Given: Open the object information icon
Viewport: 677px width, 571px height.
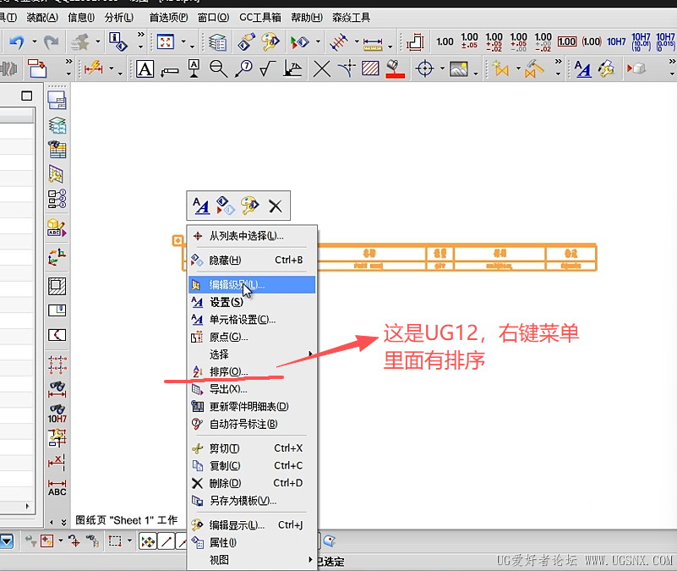Looking at the screenshot, I should pos(117,42).
